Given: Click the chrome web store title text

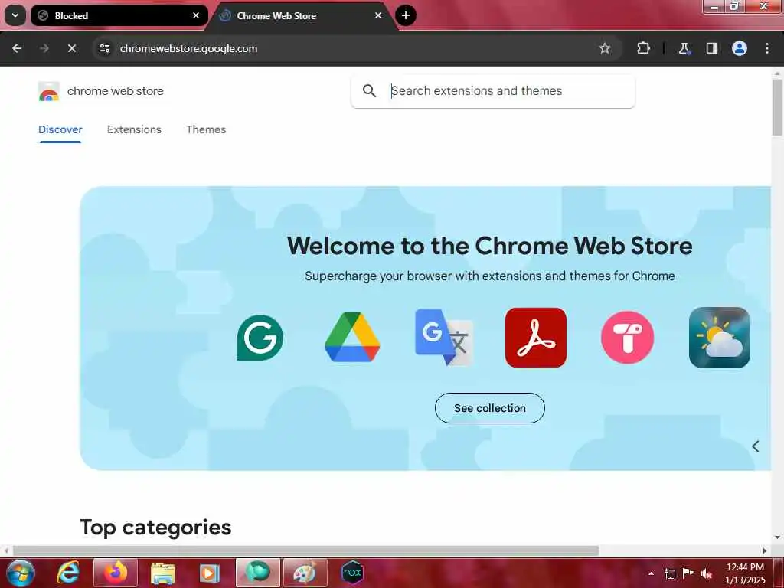Looking at the screenshot, I should click(x=115, y=91).
